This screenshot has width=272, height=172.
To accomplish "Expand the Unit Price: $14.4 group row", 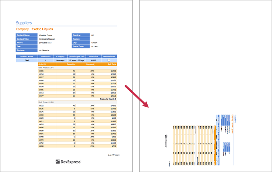I will point(46,67).
